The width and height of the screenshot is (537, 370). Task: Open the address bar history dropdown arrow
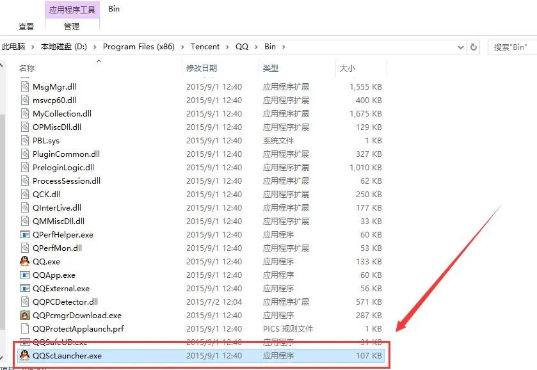pos(460,46)
